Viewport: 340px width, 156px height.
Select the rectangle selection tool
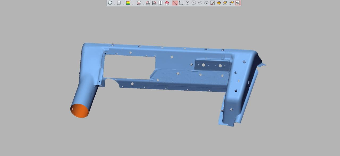click(x=181, y=3)
